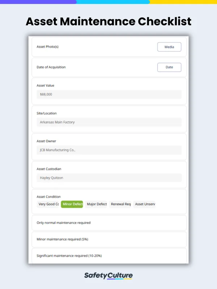Screen dimensions: 217x289
Task: Click the Asset Maintenance Checklist heading
Action: click(109, 22)
